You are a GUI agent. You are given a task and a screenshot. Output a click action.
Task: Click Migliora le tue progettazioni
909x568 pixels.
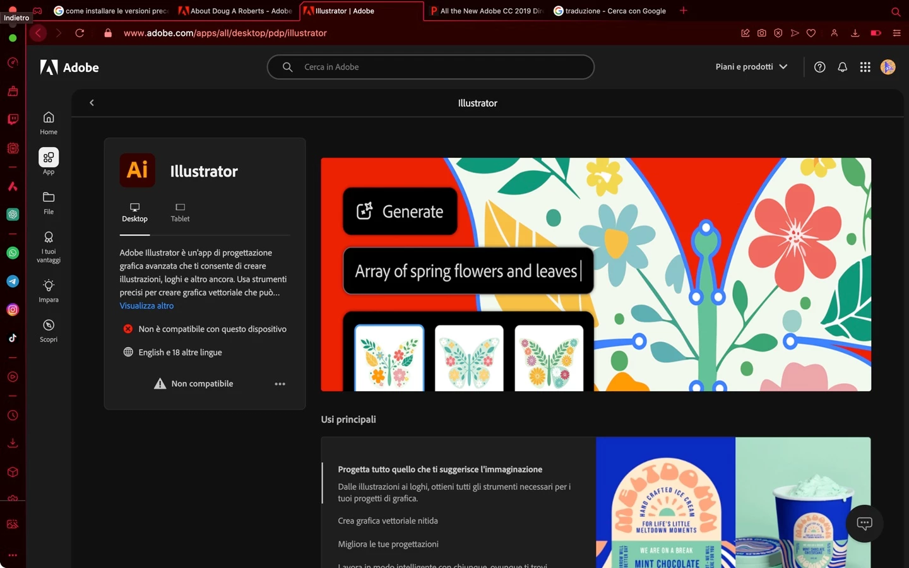[388, 544]
